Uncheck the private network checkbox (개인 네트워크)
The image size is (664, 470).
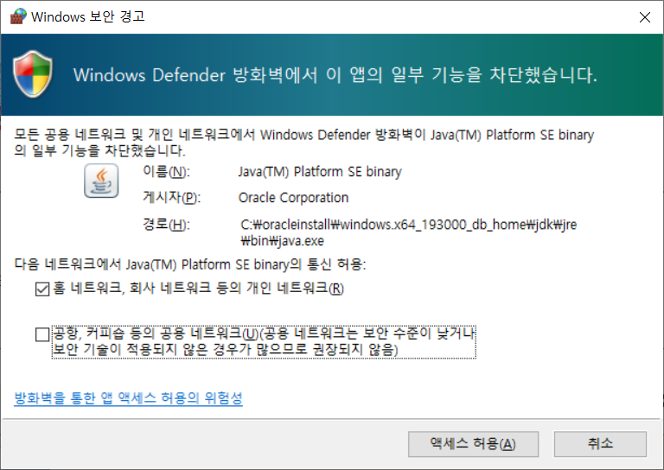(42, 289)
